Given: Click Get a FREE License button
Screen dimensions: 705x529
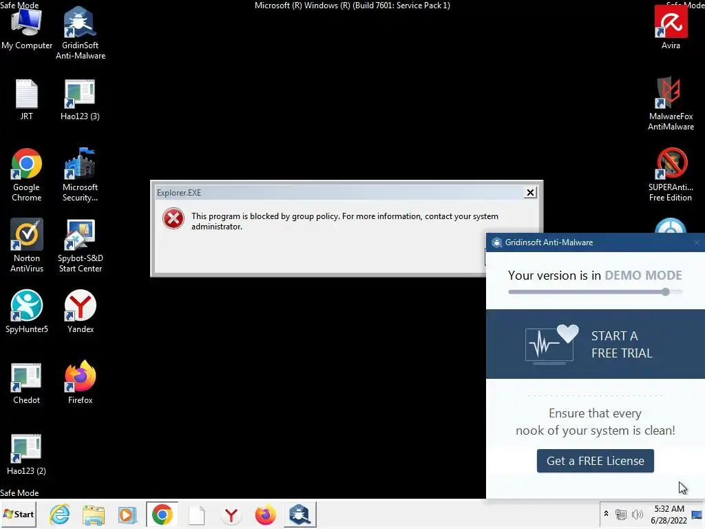Looking at the screenshot, I should [596, 461].
